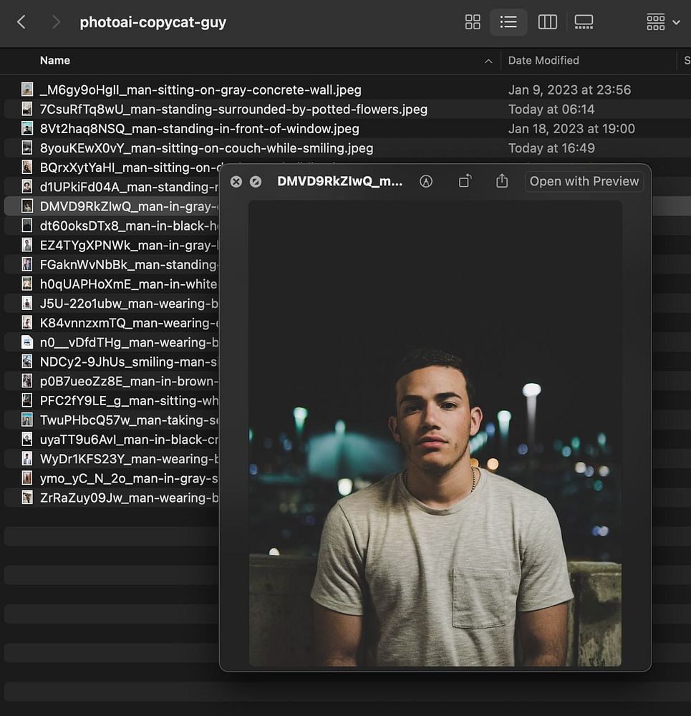The image size is (691, 716).
Task: Select TwuPHbcQ57w man-taking file
Action: [x=112, y=420]
